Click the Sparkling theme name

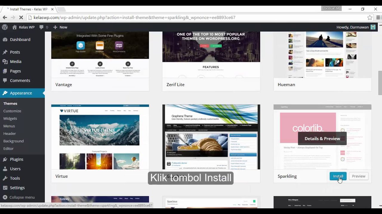[x=287, y=176]
